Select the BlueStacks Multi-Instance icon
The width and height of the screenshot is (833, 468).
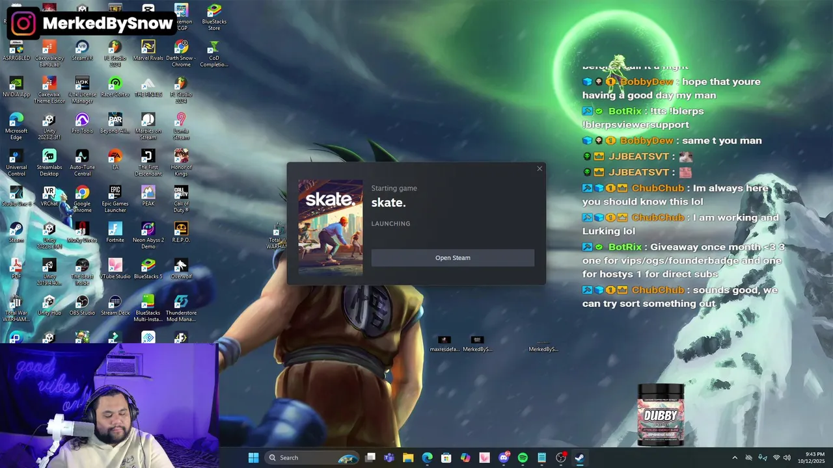point(148,308)
